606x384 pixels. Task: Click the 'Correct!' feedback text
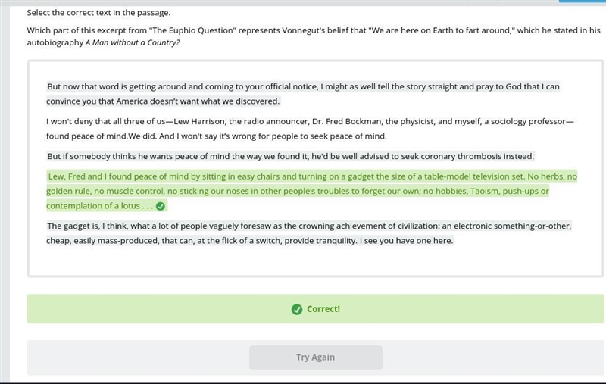pyautogui.click(x=323, y=309)
